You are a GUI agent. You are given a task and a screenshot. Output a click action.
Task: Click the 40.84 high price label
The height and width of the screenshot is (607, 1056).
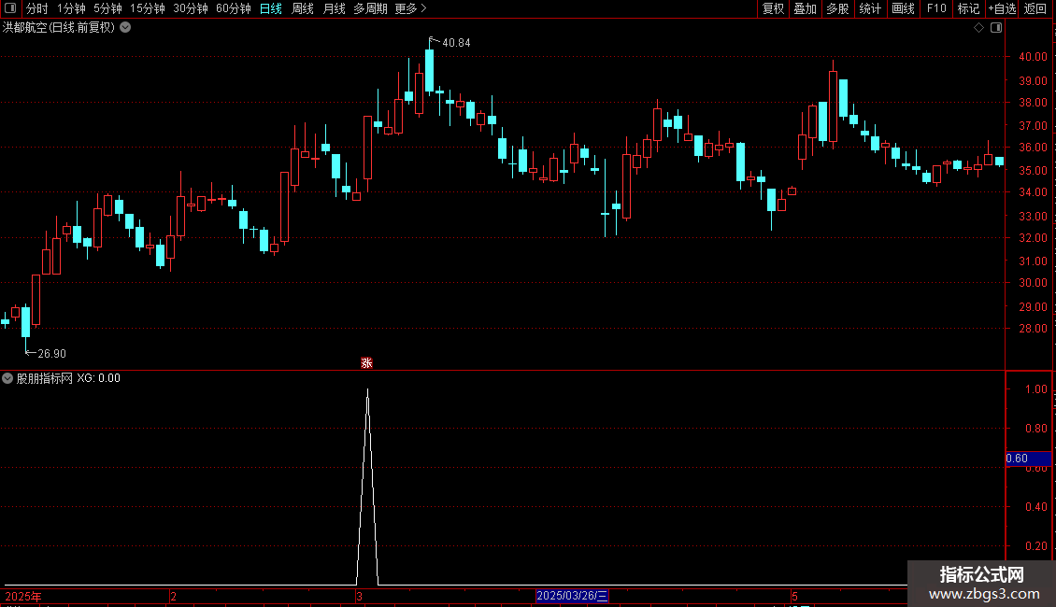[x=456, y=43]
